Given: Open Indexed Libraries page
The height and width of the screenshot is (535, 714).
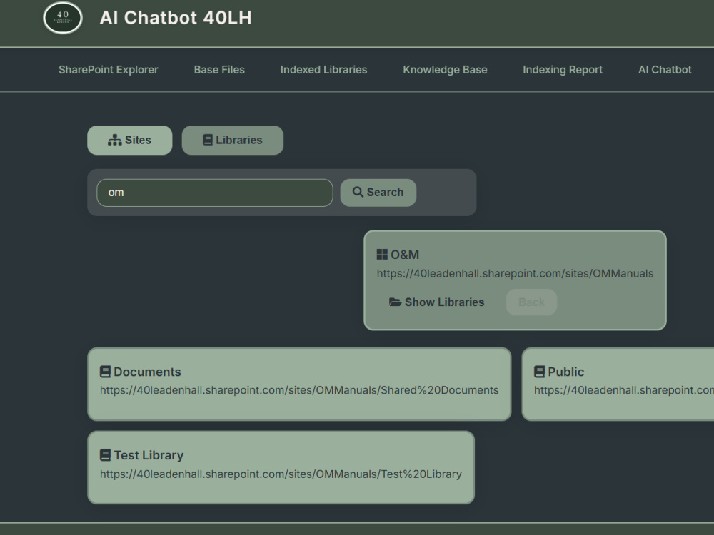Looking at the screenshot, I should (x=323, y=70).
